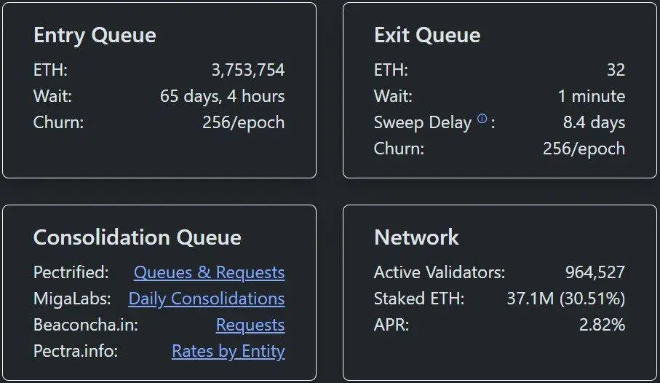Click the Entry Queue card heading
Viewport: 660px width, 383px height.
pos(95,35)
